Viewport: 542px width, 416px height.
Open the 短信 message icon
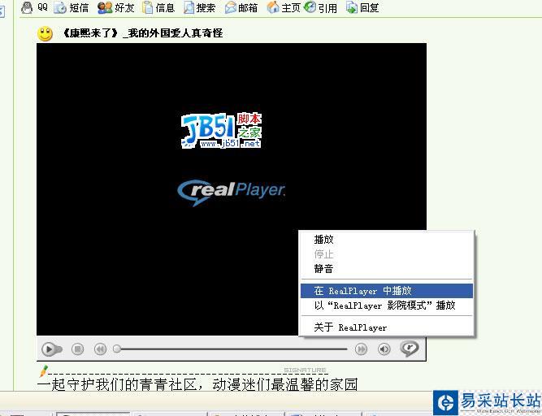[x=60, y=7]
